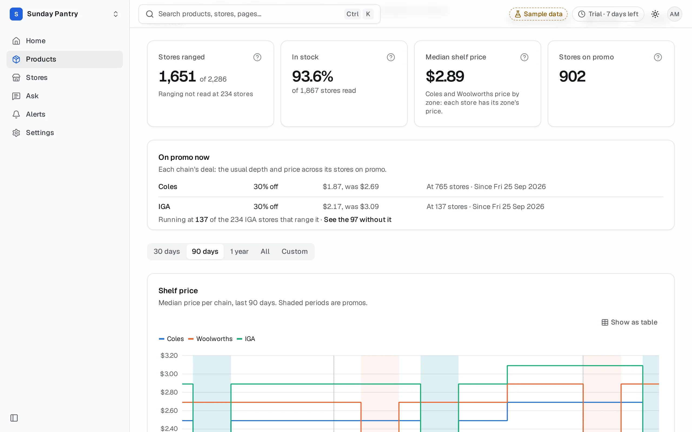Toggle the light/dark theme sun icon
692x432 pixels.
655,14
